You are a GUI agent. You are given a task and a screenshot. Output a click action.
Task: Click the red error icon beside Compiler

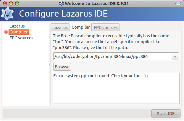[x=6, y=32]
